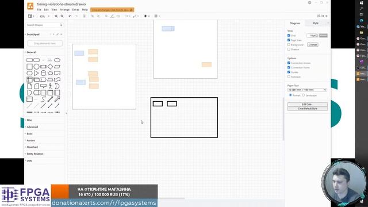Select the triangle shape in General palette

(x=36, y=73)
